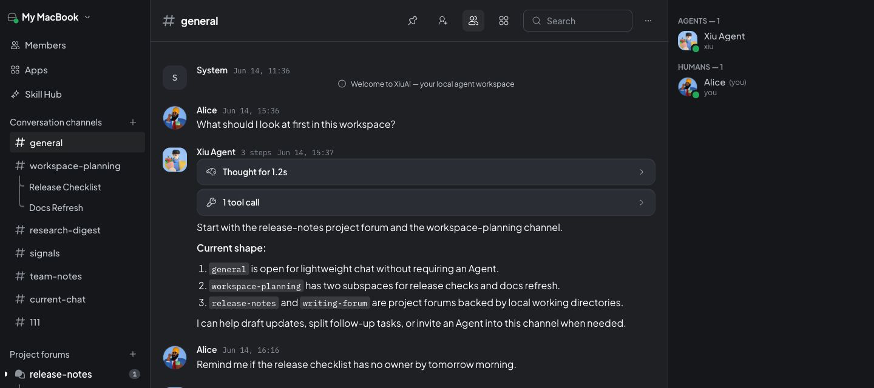Open pinned messages with the pin icon

pos(413,21)
